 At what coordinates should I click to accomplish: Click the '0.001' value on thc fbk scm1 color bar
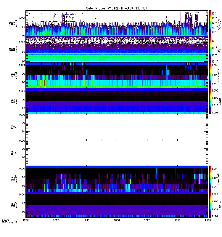pos(215,216)
